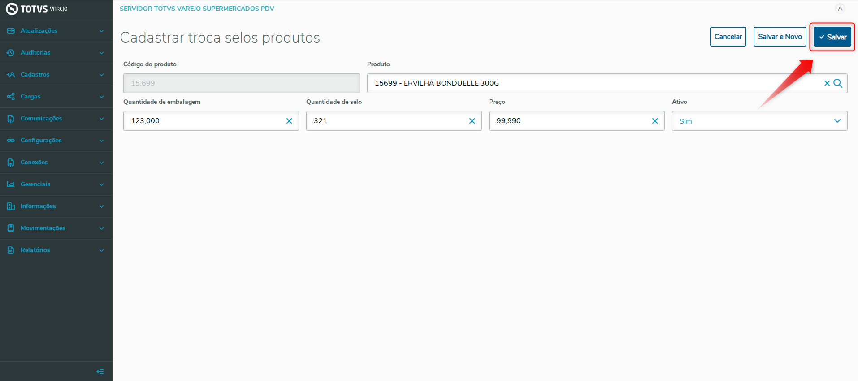Clear the Preço field value

tap(655, 121)
